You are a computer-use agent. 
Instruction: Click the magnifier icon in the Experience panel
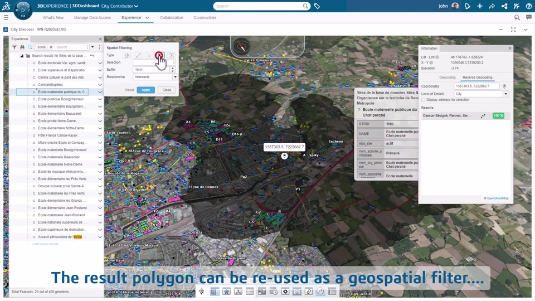coord(30,47)
